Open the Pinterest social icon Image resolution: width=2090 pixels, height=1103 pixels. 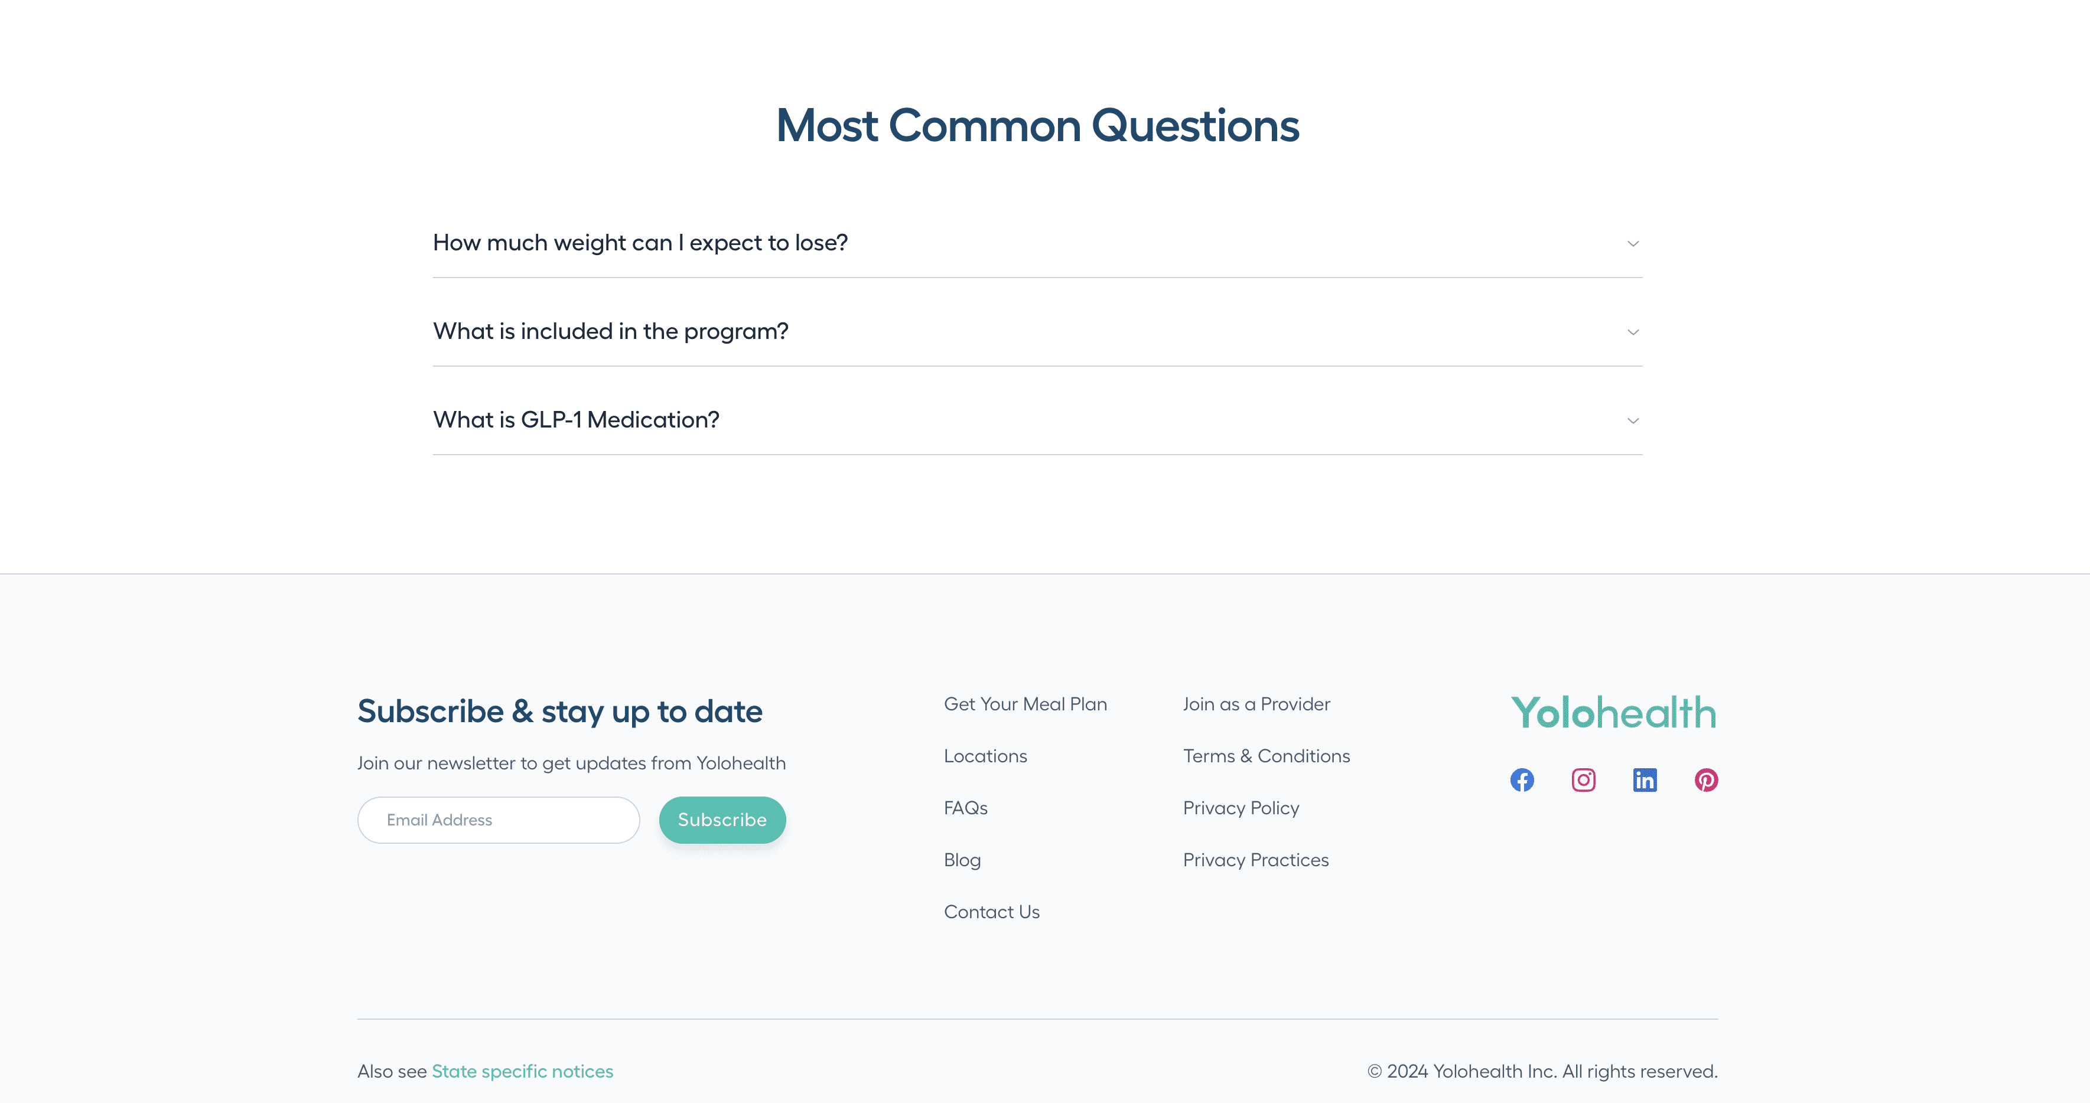pyautogui.click(x=1707, y=780)
